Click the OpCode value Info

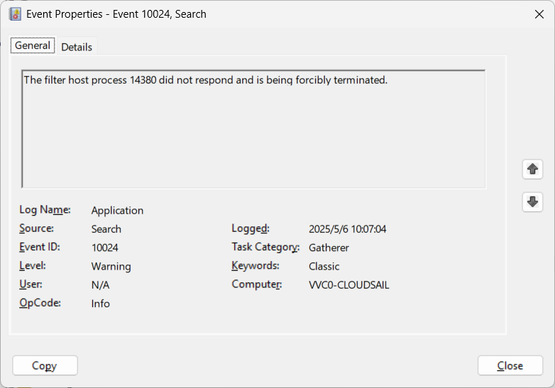coord(101,304)
